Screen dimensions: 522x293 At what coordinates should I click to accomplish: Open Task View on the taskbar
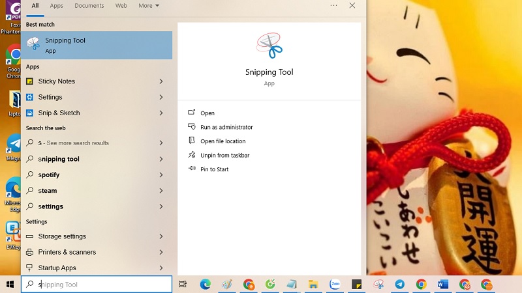tap(183, 285)
